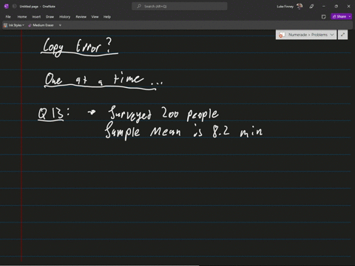This screenshot has height=266, width=355.
Task: Open the Numerade > Problems notebook dropdown
Action: tap(306, 35)
